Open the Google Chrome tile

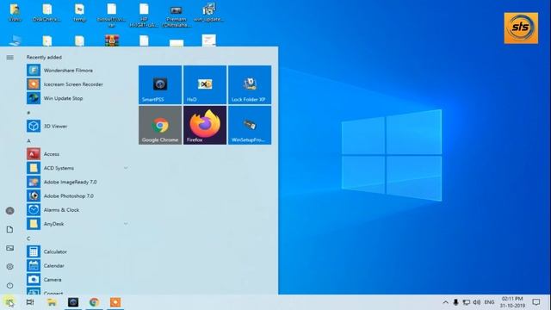160,125
